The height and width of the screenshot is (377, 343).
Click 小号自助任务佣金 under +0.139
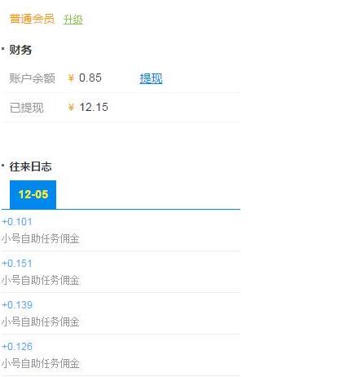click(x=41, y=322)
